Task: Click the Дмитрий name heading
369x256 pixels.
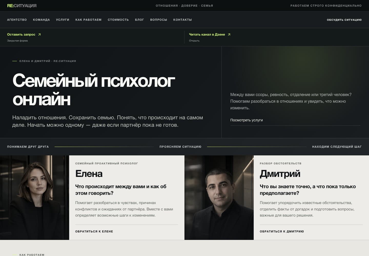Action: [x=280, y=174]
